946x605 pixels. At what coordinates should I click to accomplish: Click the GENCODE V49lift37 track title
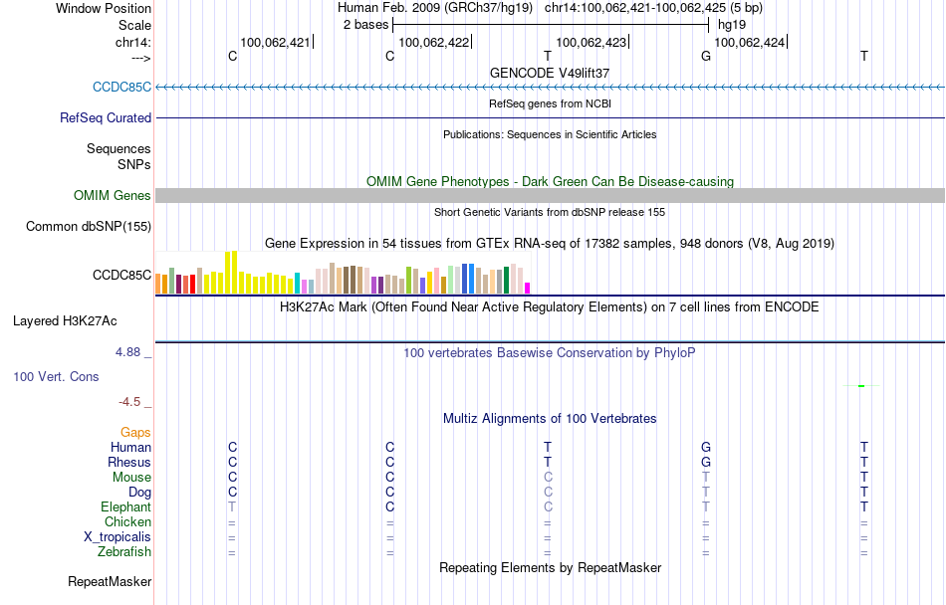tap(550, 73)
